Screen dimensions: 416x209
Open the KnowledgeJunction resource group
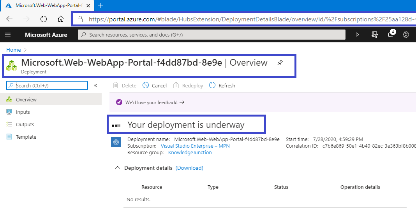tap(190, 152)
